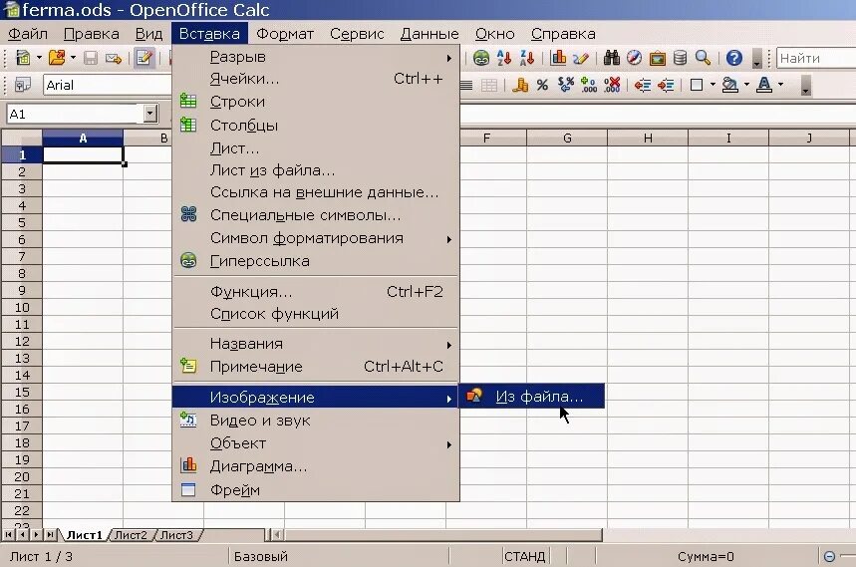Click the Standard number format icon

pyautogui.click(x=566, y=85)
